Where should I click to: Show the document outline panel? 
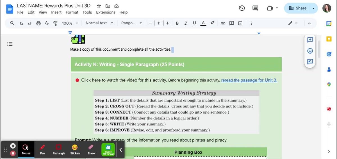10,44
